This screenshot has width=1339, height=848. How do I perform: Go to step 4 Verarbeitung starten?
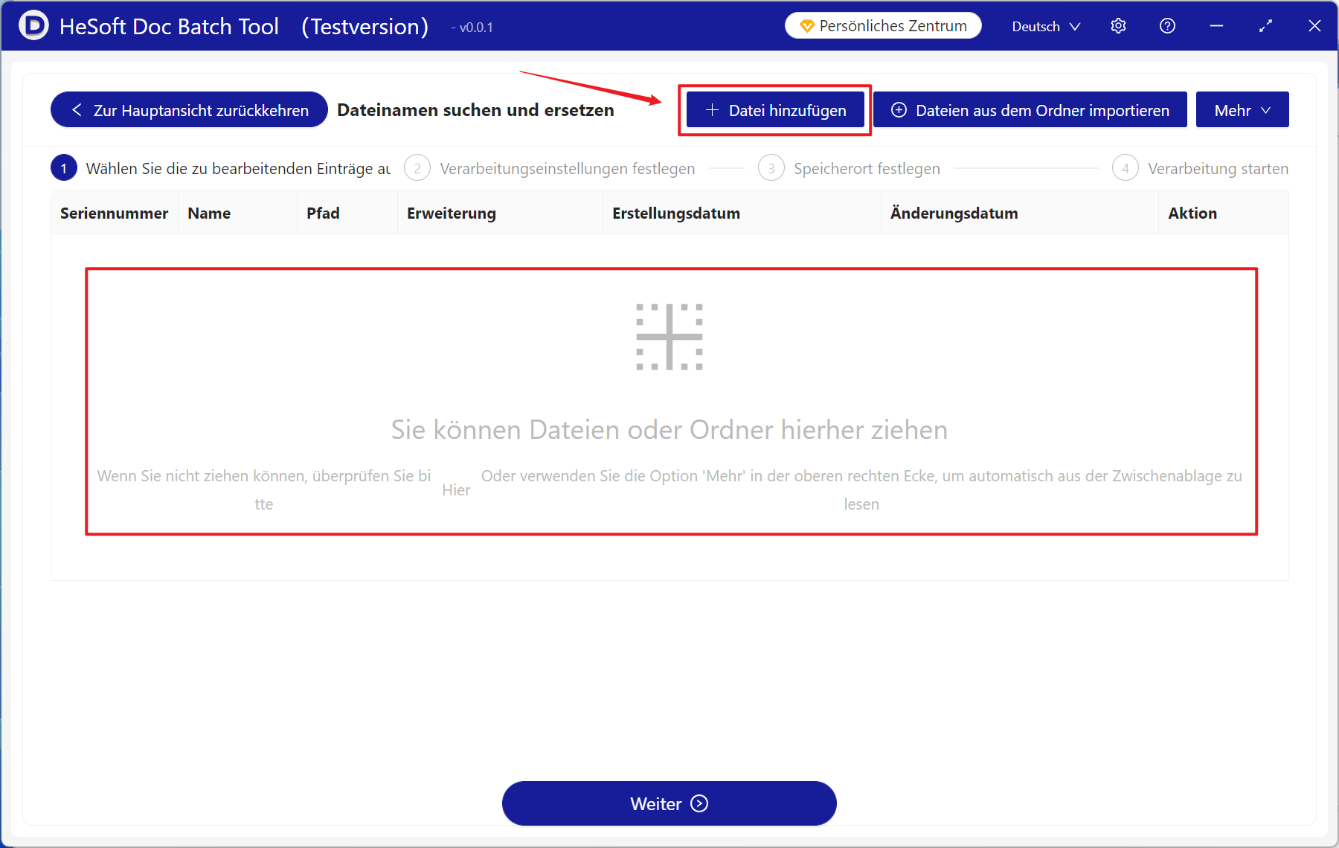click(x=1200, y=169)
